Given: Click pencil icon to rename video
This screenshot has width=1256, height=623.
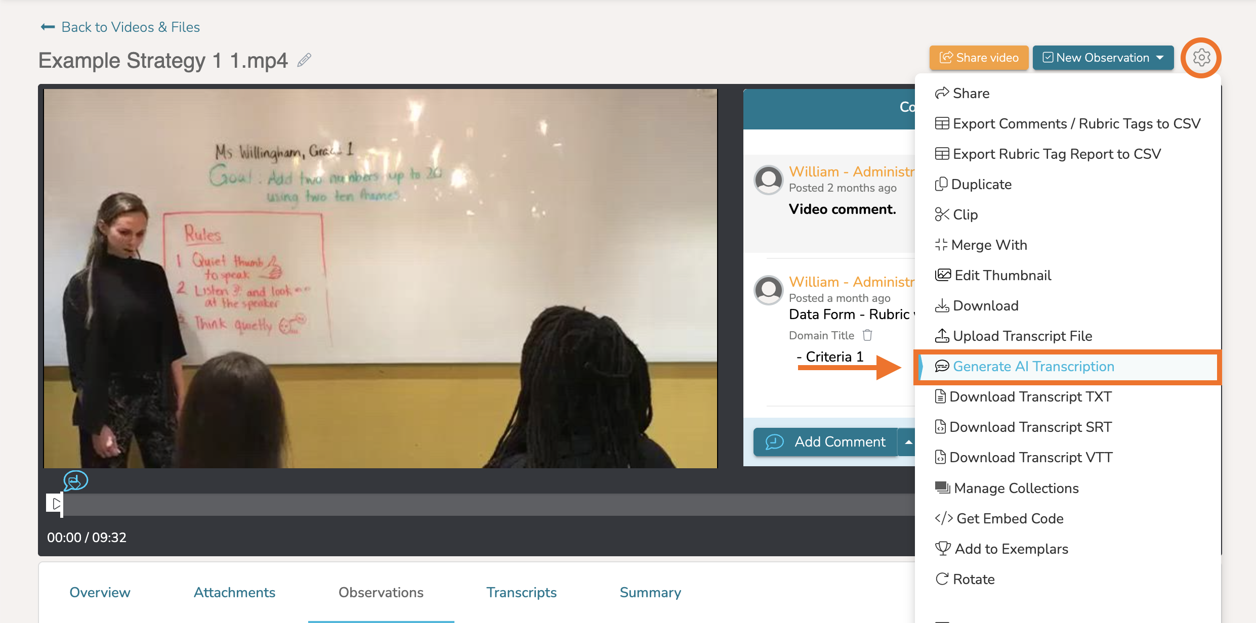Looking at the screenshot, I should point(304,60).
